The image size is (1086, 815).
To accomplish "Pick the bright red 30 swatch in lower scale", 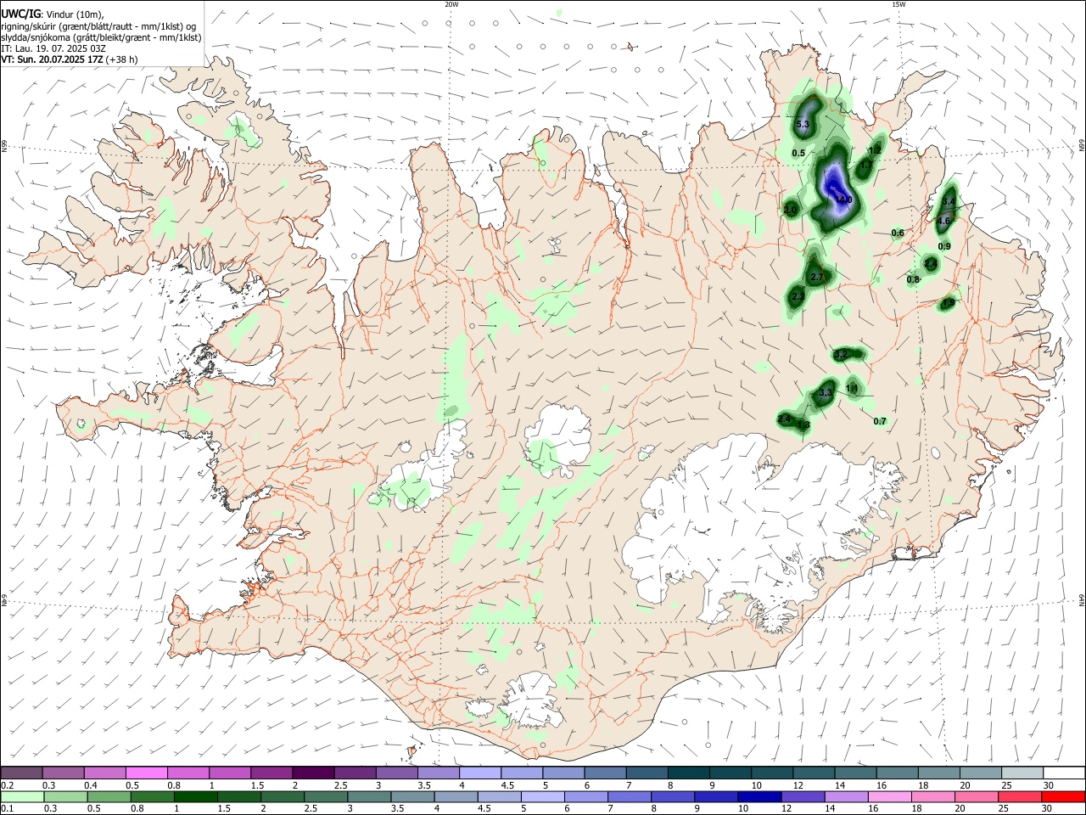I will 1062,797.
